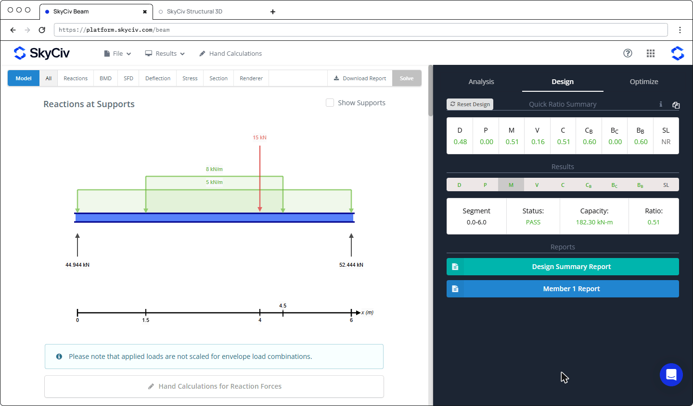Viewport: 693px width, 406px height.
Task: Open the help question mark icon
Action: [x=628, y=53]
